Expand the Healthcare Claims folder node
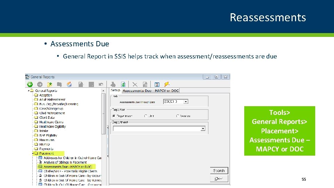 (33, 122)
